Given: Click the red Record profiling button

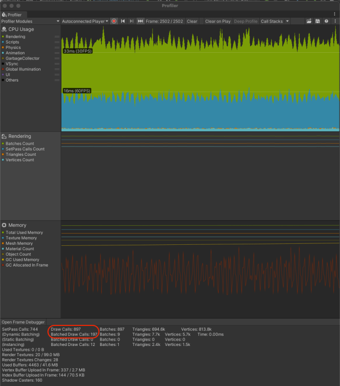Looking at the screenshot, I should click(x=114, y=21).
